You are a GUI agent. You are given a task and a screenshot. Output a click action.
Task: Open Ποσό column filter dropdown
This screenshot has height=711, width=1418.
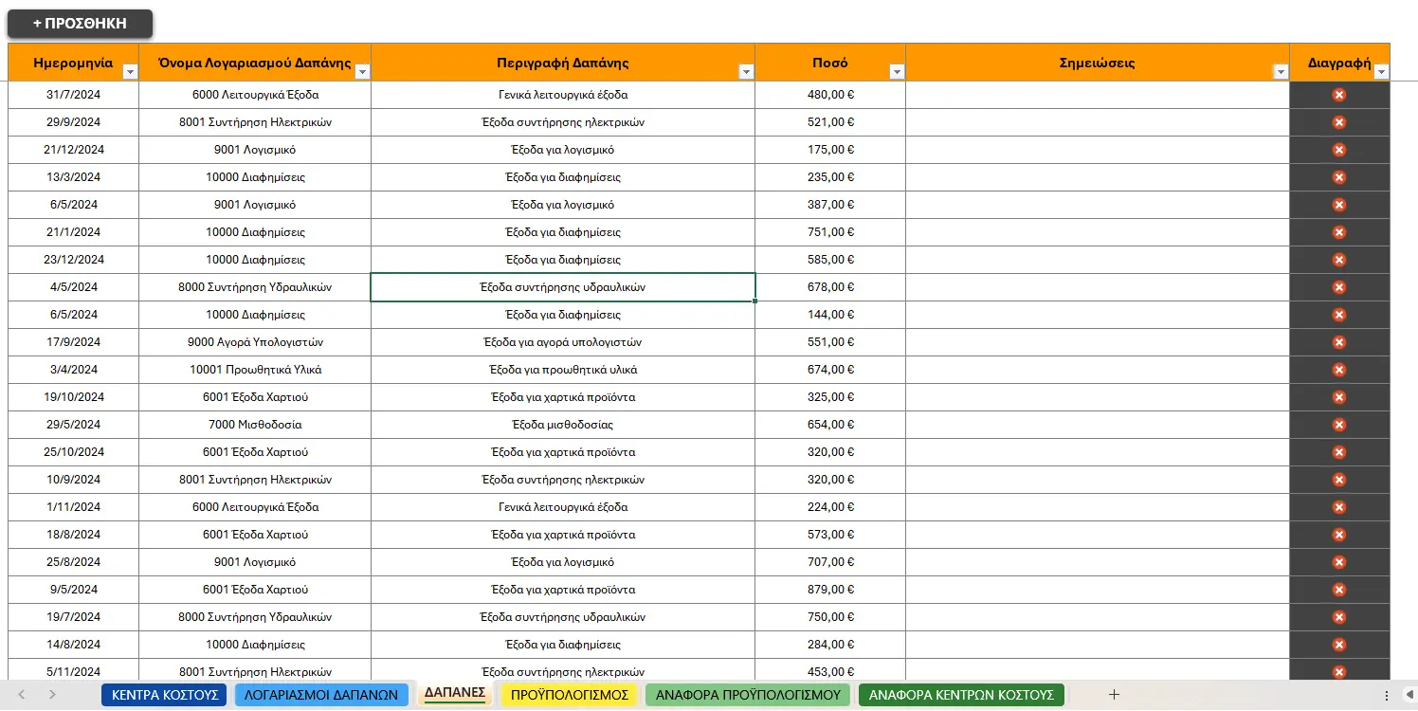(x=897, y=72)
